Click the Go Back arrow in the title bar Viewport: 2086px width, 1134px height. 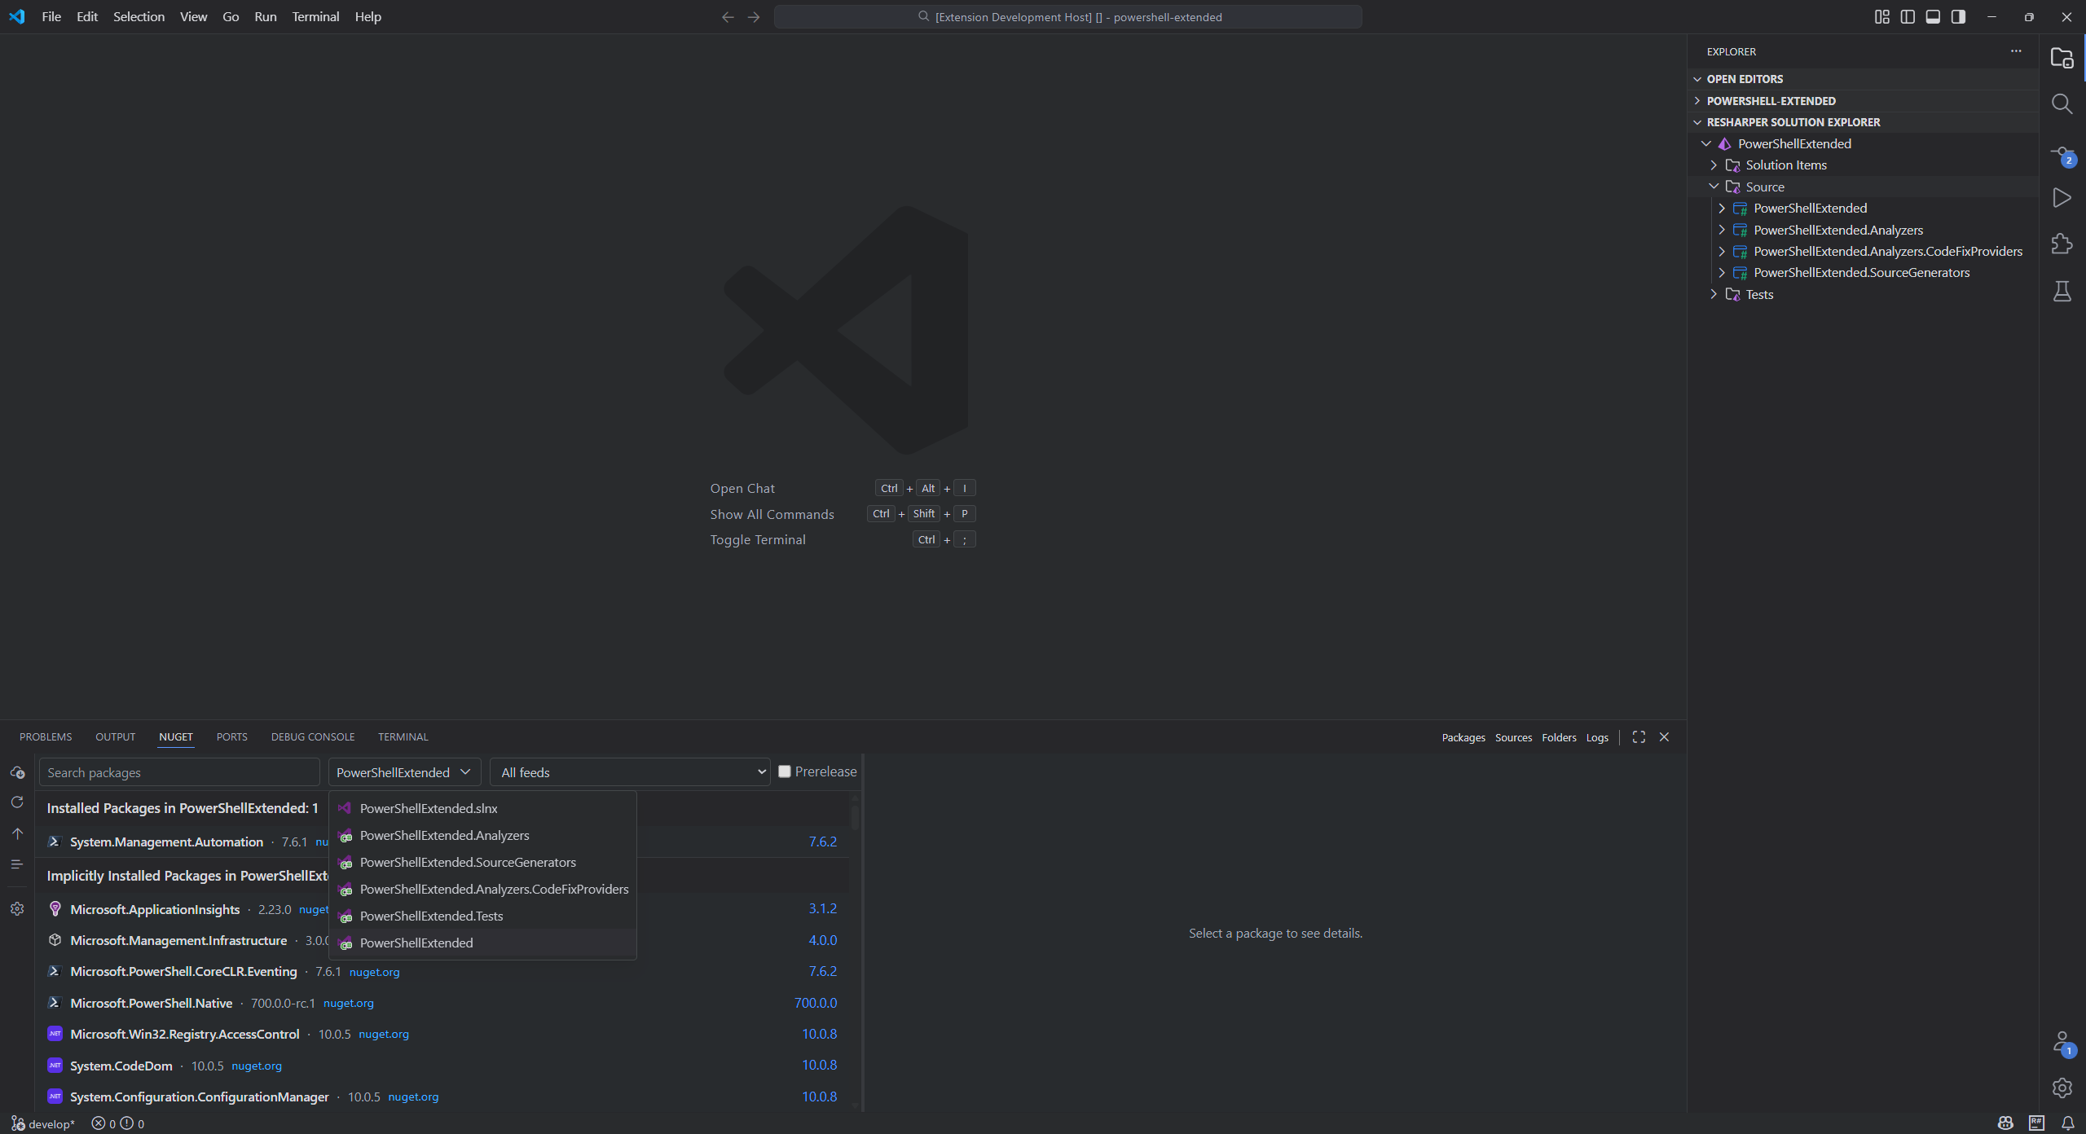[728, 17]
